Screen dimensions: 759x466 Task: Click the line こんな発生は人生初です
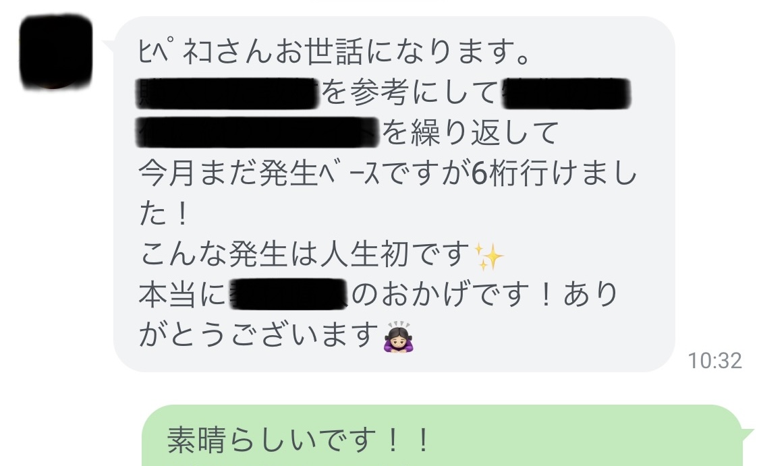304,254
